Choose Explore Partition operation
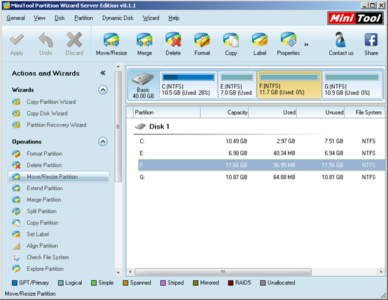The image size is (388, 300). (46, 269)
